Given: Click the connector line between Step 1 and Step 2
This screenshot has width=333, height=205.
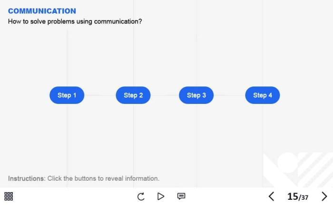Looking at the screenshot, I should (x=100, y=95).
